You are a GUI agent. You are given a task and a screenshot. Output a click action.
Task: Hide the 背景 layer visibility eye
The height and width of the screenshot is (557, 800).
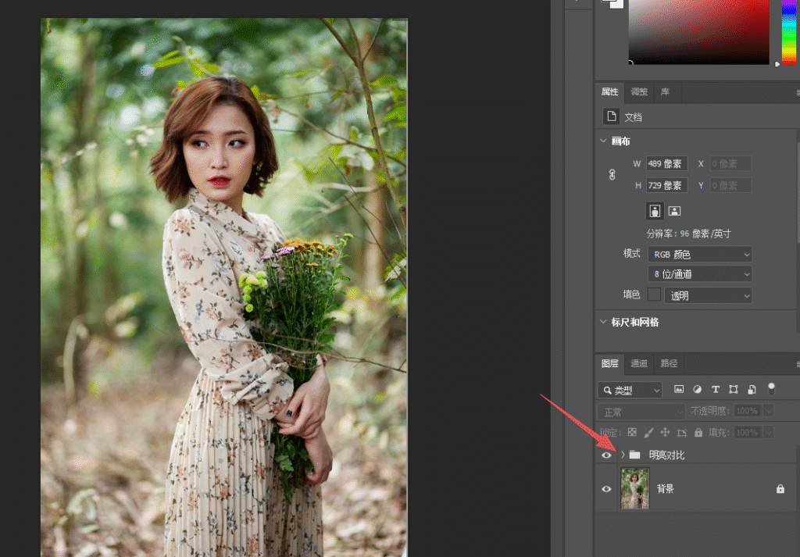tap(606, 489)
